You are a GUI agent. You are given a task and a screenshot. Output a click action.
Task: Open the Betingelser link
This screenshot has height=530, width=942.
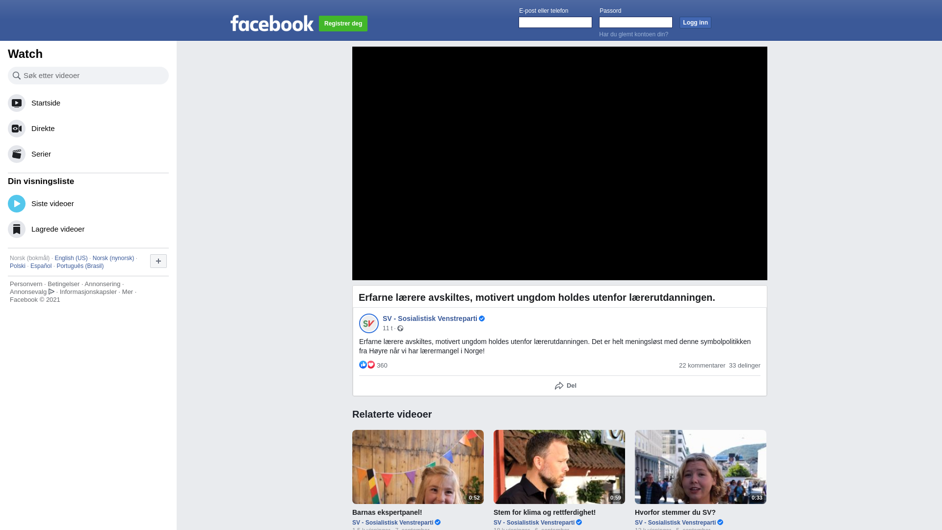point(63,284)
